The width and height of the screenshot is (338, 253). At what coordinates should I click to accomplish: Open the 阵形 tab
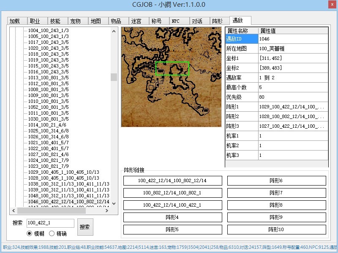tap(217, 21)
